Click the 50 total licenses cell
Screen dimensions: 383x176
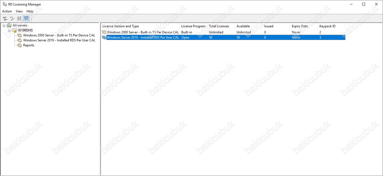click(x=211, y=38)
